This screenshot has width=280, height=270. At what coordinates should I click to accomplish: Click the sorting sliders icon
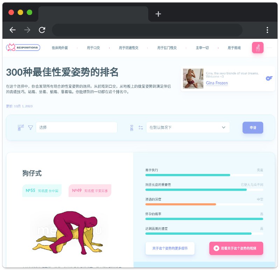pyautogui.click(x=141, y=127)
